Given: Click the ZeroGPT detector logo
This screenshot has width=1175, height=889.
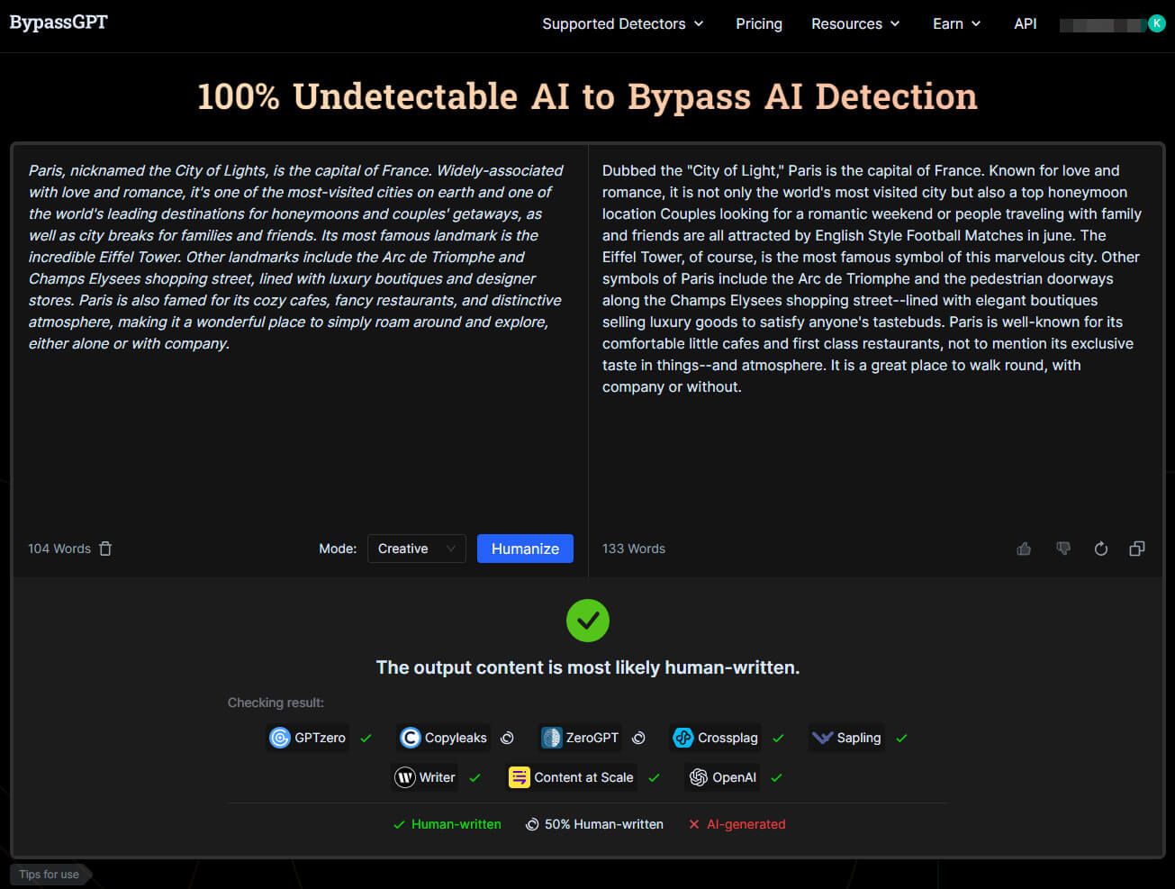Looking at the screenshot, I should (x=551, y=738).
